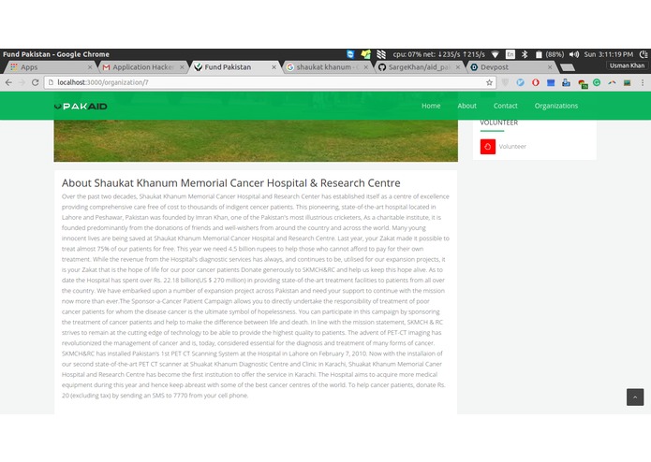651x462 pixels.
Task: Click the sticky notes tray icon
Action: pos(365,54)
